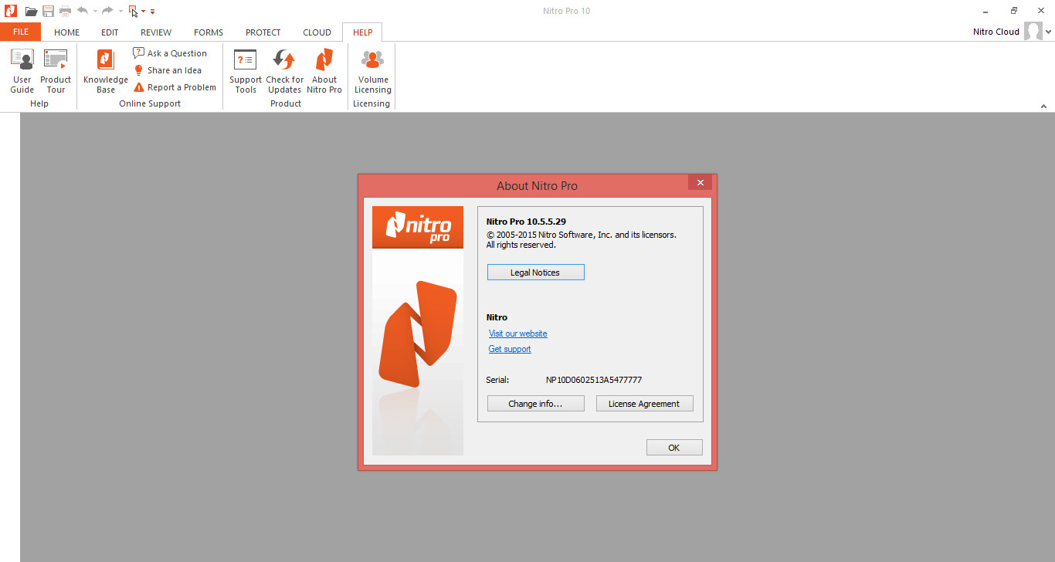Choose Report a Problem
This screenshot has width=1055, height=562.
click(x=175, y=87)
